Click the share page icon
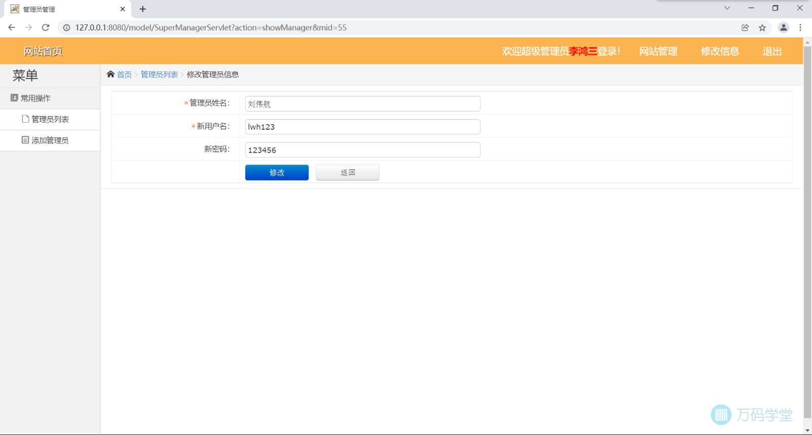 pyautogui.click(x=745, y=27)
